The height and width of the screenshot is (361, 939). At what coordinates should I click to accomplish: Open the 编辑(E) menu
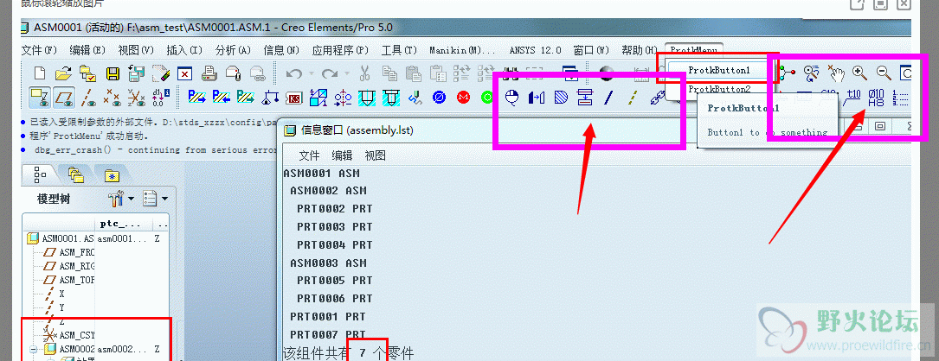pyautogui.click(x=87, y=50)
